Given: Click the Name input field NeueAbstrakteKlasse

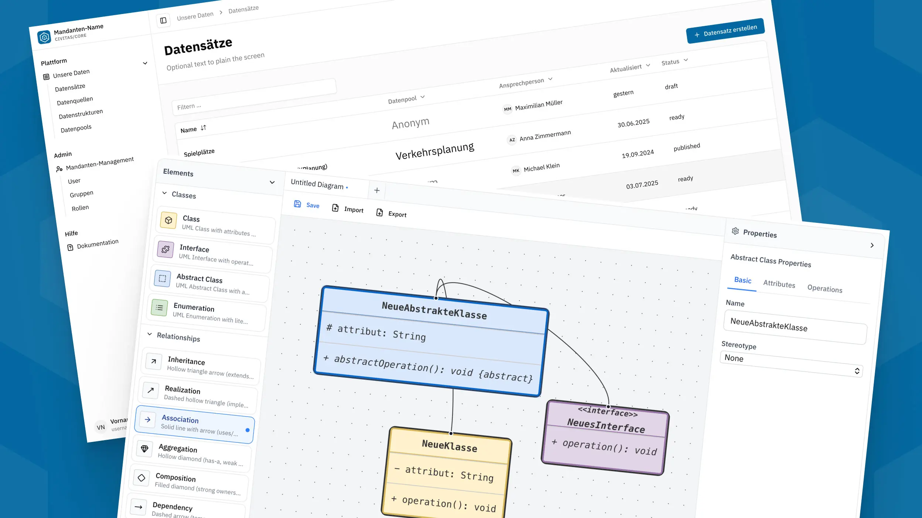Looking at the screenshot, I should pyautogui.click(x=796, y=327).
